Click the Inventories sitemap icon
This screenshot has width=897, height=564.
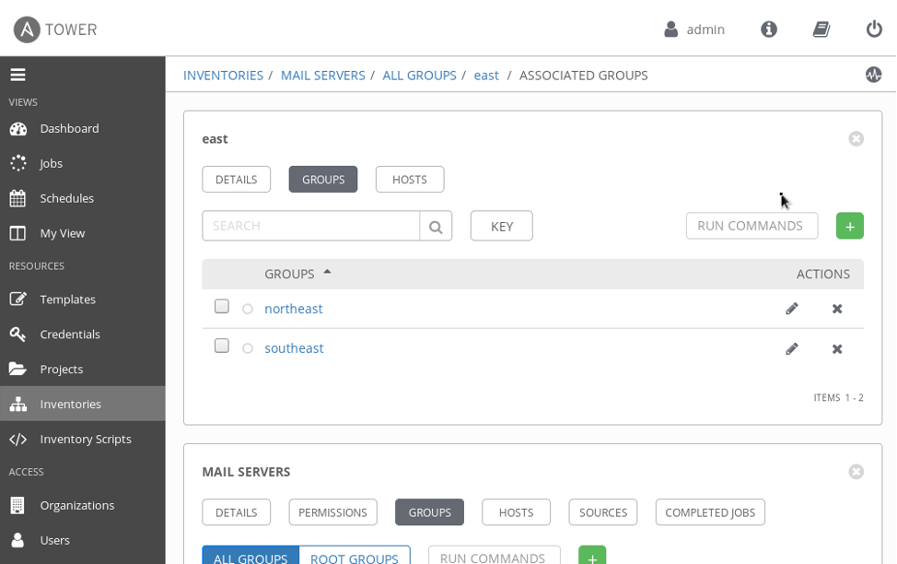pyautogui.click(x=17, y=405)
